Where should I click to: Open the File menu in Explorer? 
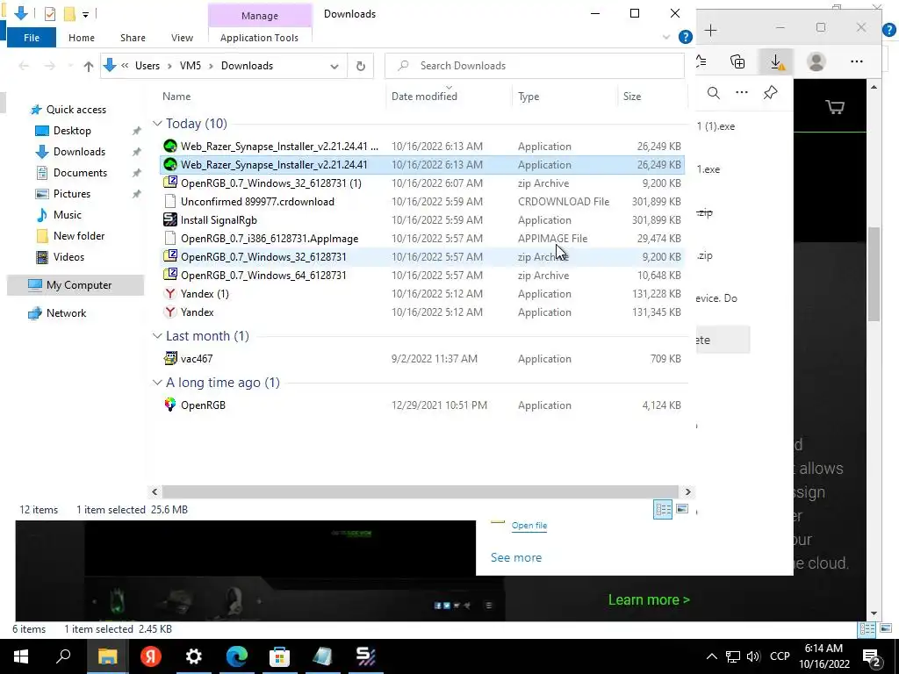coord(32,38)
